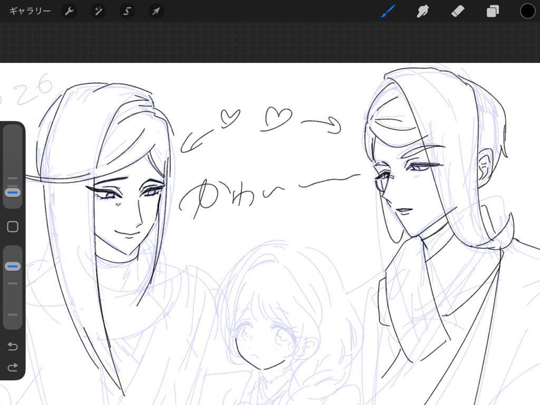Viewport: 540px width, 405px height.
Task: Open the Layers panel
Action: (x=493, y=11)
